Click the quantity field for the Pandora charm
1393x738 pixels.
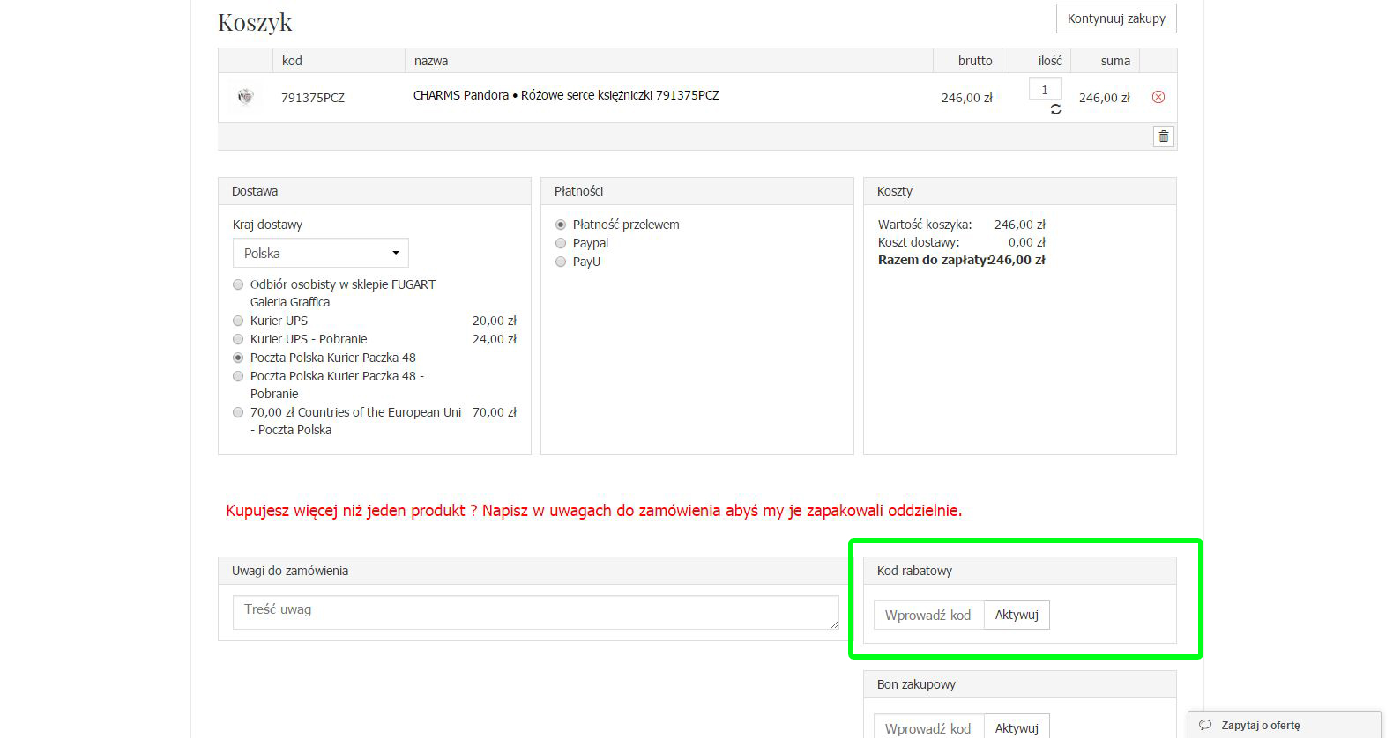pos(1045,89)
